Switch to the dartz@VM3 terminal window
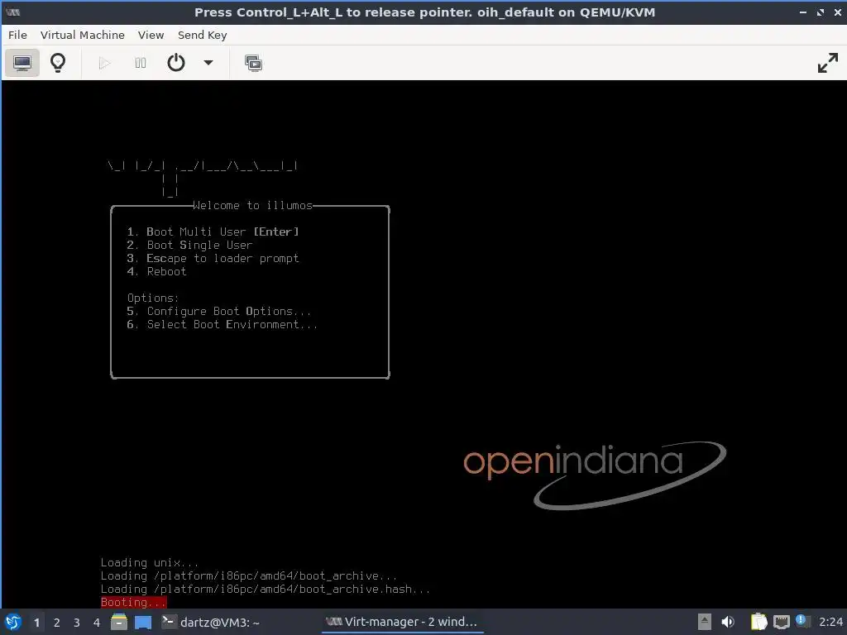Screen dimensions: 847x635 [211, 622]
